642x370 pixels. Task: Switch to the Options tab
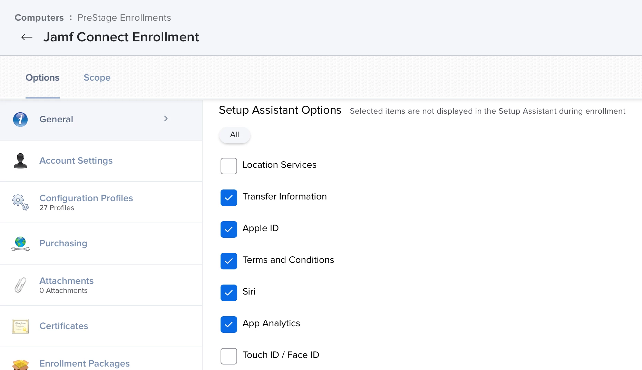[x=42, y=78]
